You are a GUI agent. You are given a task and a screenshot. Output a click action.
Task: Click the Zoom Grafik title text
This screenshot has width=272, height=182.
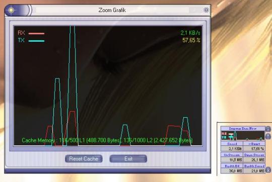click(x=112, y=10)
